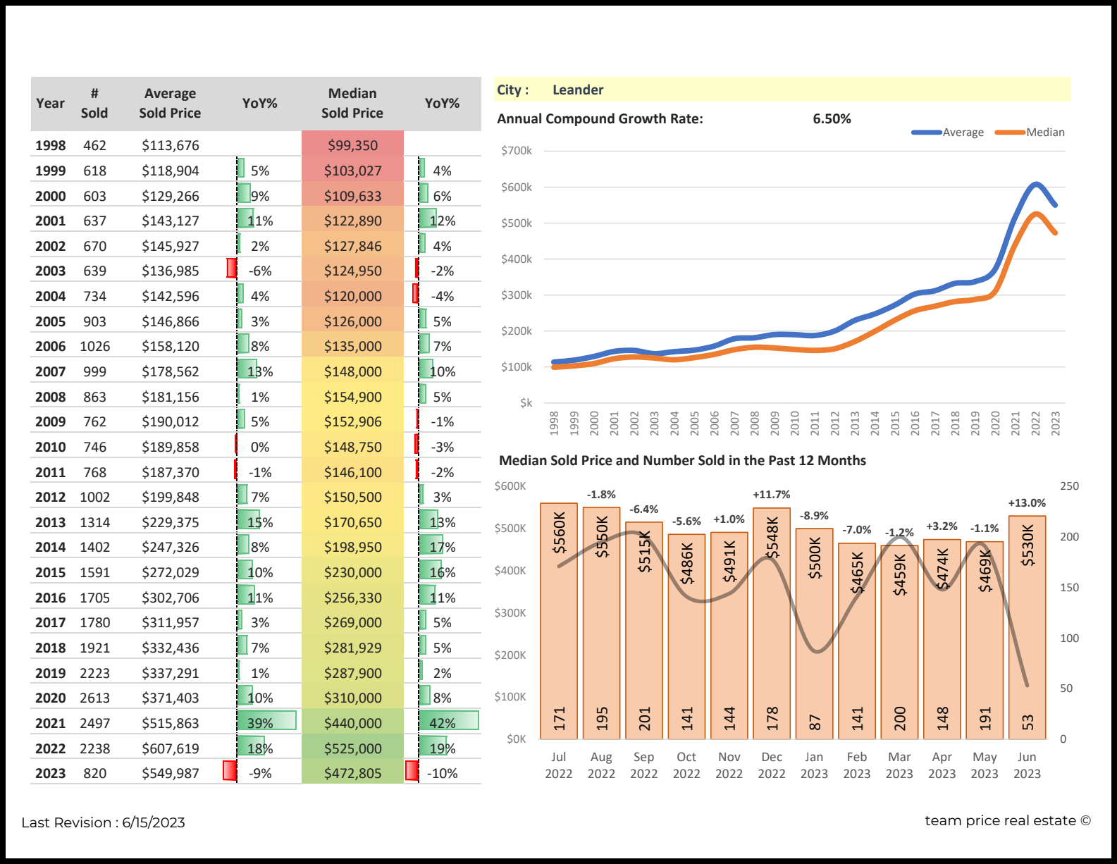Click the green 39% bar in 2021 row
The height and width of the screenshot is (864, 1117).
266,721
